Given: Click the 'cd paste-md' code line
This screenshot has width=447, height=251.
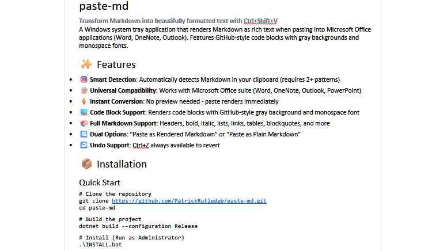Looking at the screenshot, I should [x=97, y=208].
